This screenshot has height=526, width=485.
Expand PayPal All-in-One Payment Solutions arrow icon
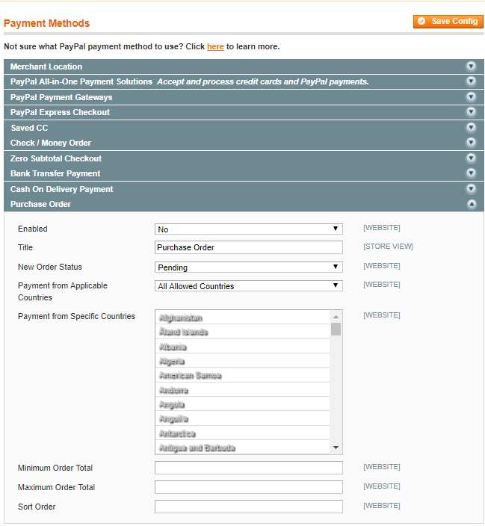(x=472, y=81)
